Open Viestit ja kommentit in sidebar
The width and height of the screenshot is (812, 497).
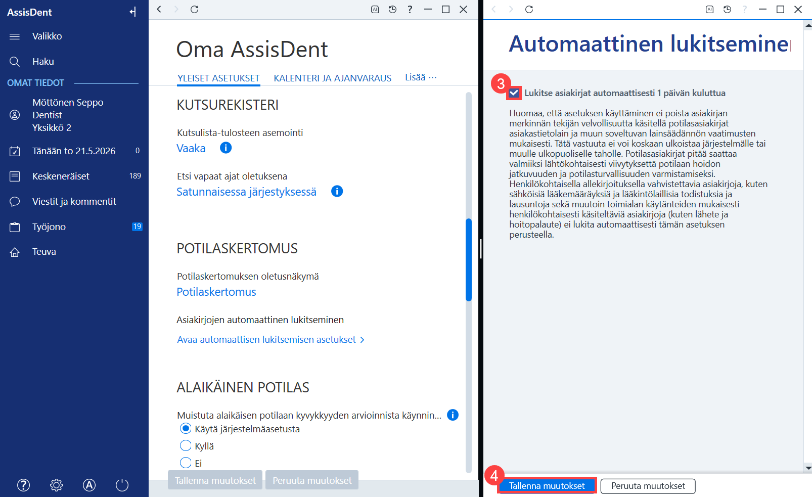[x=74, y=202]
